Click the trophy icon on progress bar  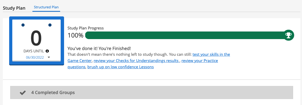click(288, 35)
